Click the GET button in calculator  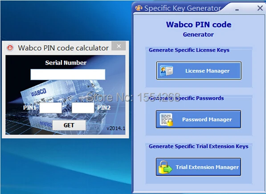point(69,125)
